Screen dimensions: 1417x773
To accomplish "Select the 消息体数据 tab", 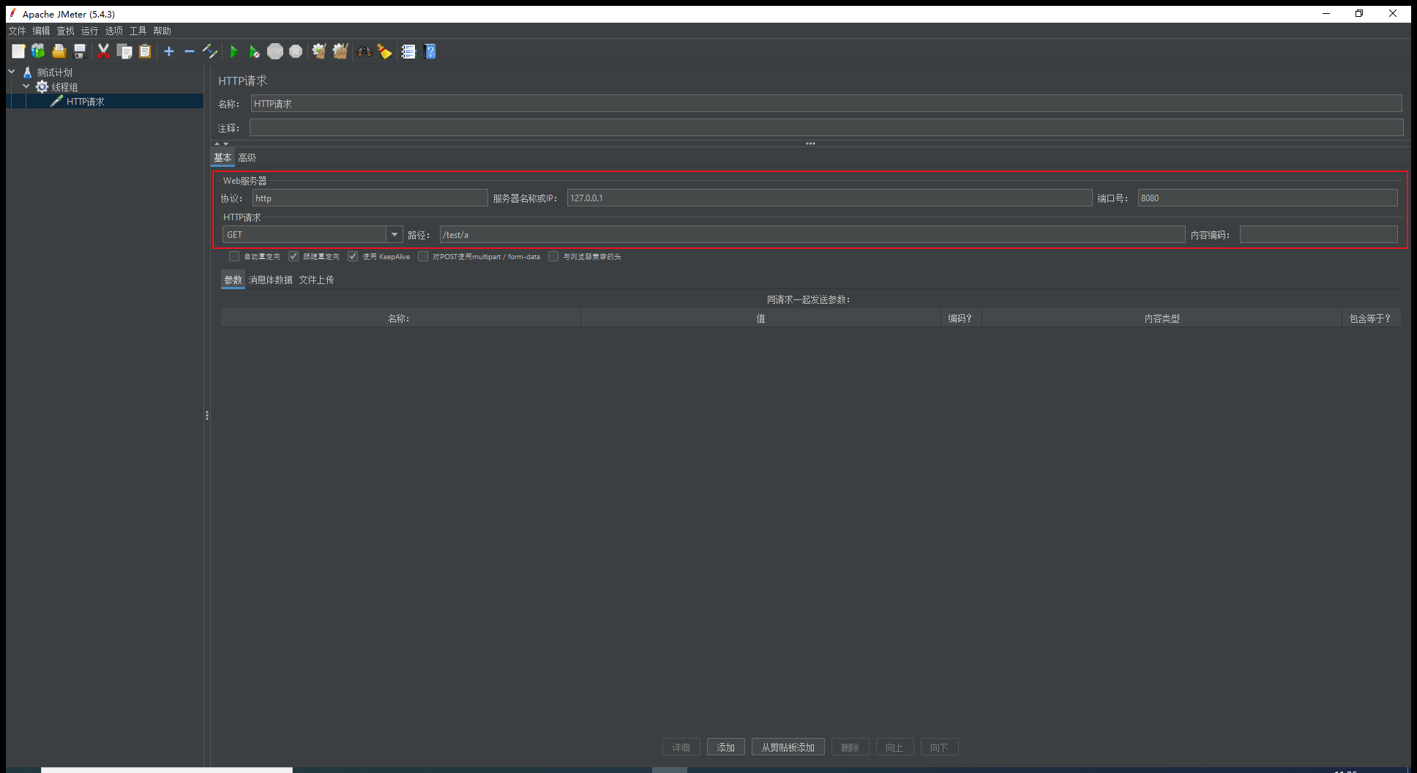I will click(x=270, y=280).
